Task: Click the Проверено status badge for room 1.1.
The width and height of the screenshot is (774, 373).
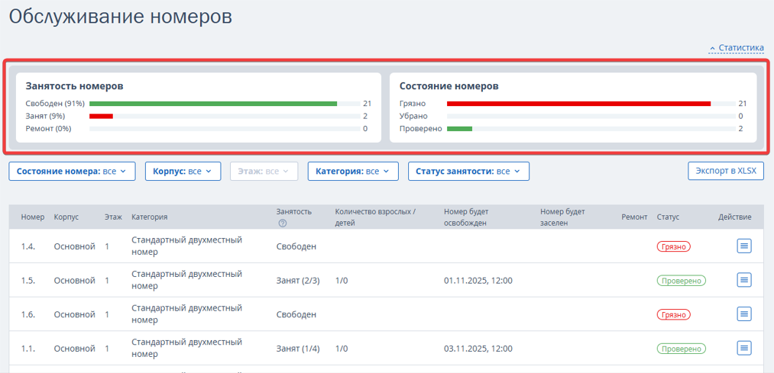Action: (x=681, y=349)
